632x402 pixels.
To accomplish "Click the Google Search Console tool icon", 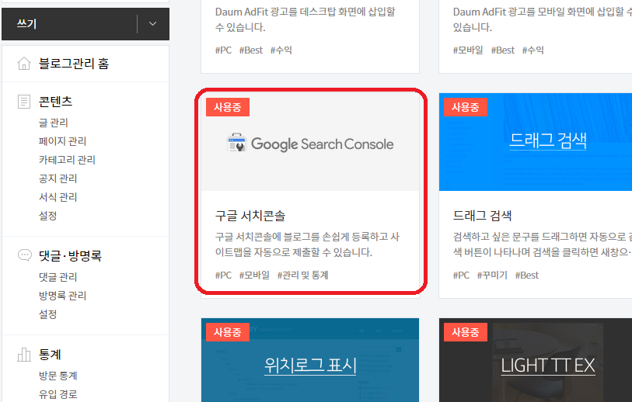I will 236,143.
